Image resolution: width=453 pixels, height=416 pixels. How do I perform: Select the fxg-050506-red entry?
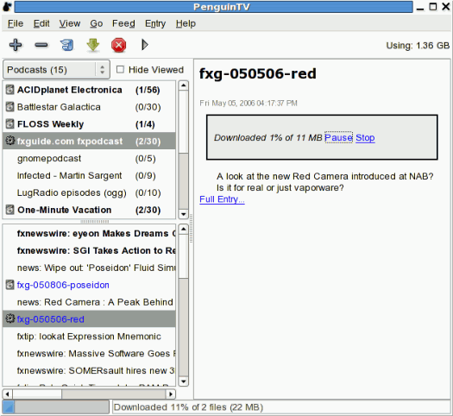tap(89, 319)
